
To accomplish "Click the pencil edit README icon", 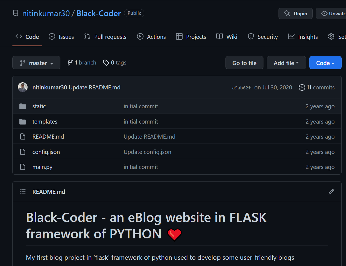I will coord(331,192).
